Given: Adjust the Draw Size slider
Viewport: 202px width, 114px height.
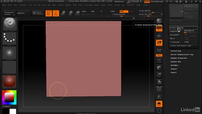Looking at the screenshot, I should (x=149, y=14).
